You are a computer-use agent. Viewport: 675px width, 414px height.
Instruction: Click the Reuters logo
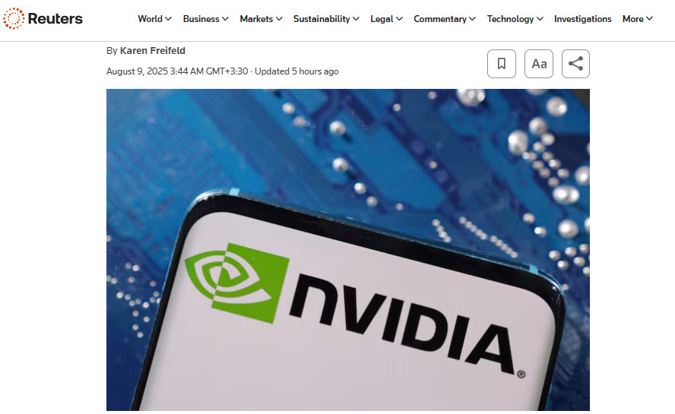point(43,18)
